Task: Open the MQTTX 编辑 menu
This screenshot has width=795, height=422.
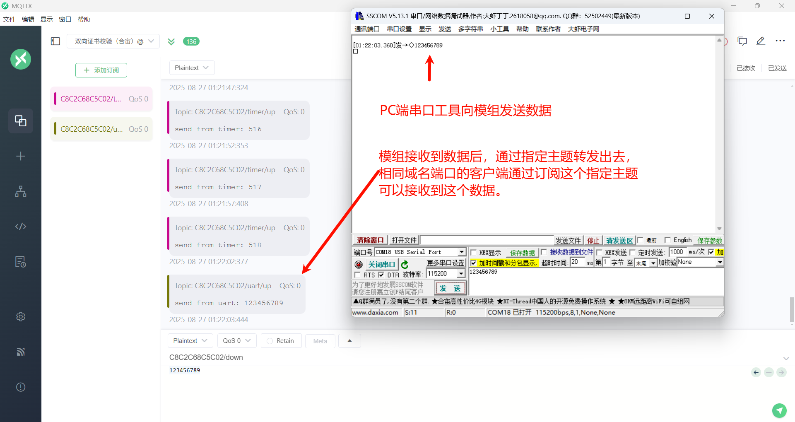Action: pyautogui.click(x=28, y=19)
